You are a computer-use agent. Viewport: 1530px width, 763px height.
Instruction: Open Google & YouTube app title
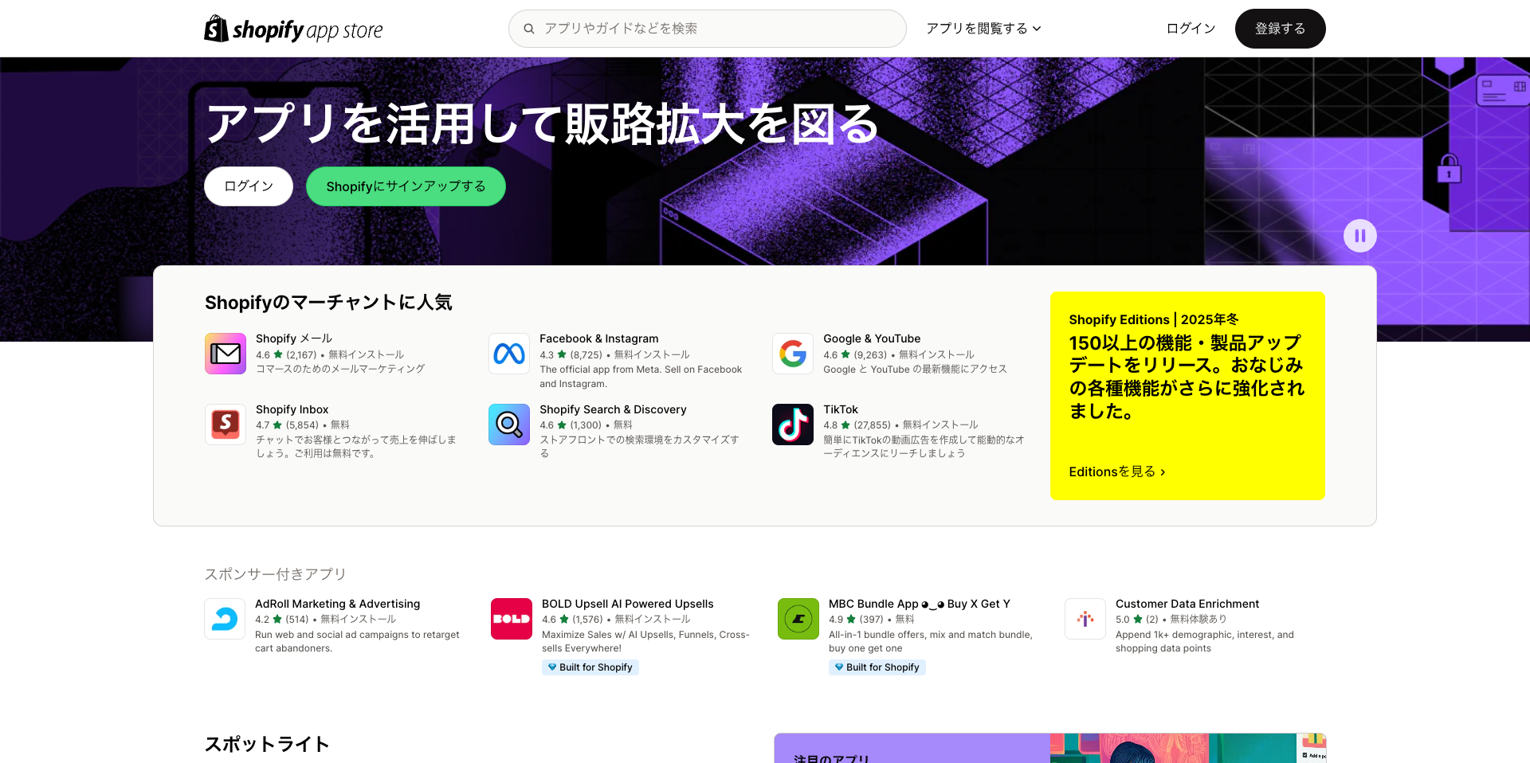pyautogui.click(x=872, y=338)
